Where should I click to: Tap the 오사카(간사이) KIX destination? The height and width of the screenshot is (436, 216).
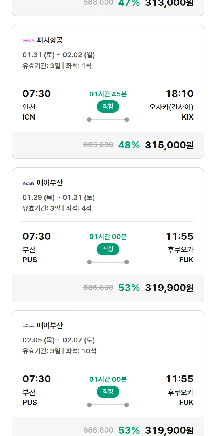pyautogui.click(x=171, y=112)
